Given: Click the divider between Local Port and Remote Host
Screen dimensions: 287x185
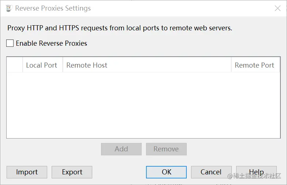Looking at the screenshot, I should pyautogui.click(x=62, y=65).
